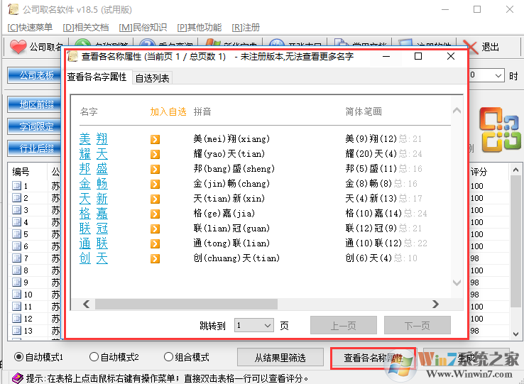Screen dimensions: 524x384
Task: Click the name list scroll up arrow
Action: 457,111
